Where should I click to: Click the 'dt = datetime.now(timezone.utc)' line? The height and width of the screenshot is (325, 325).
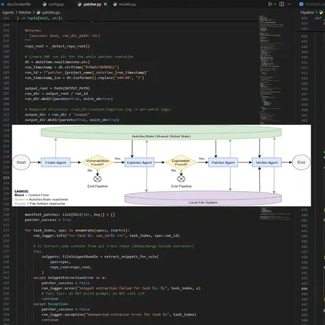coord(57,62)
